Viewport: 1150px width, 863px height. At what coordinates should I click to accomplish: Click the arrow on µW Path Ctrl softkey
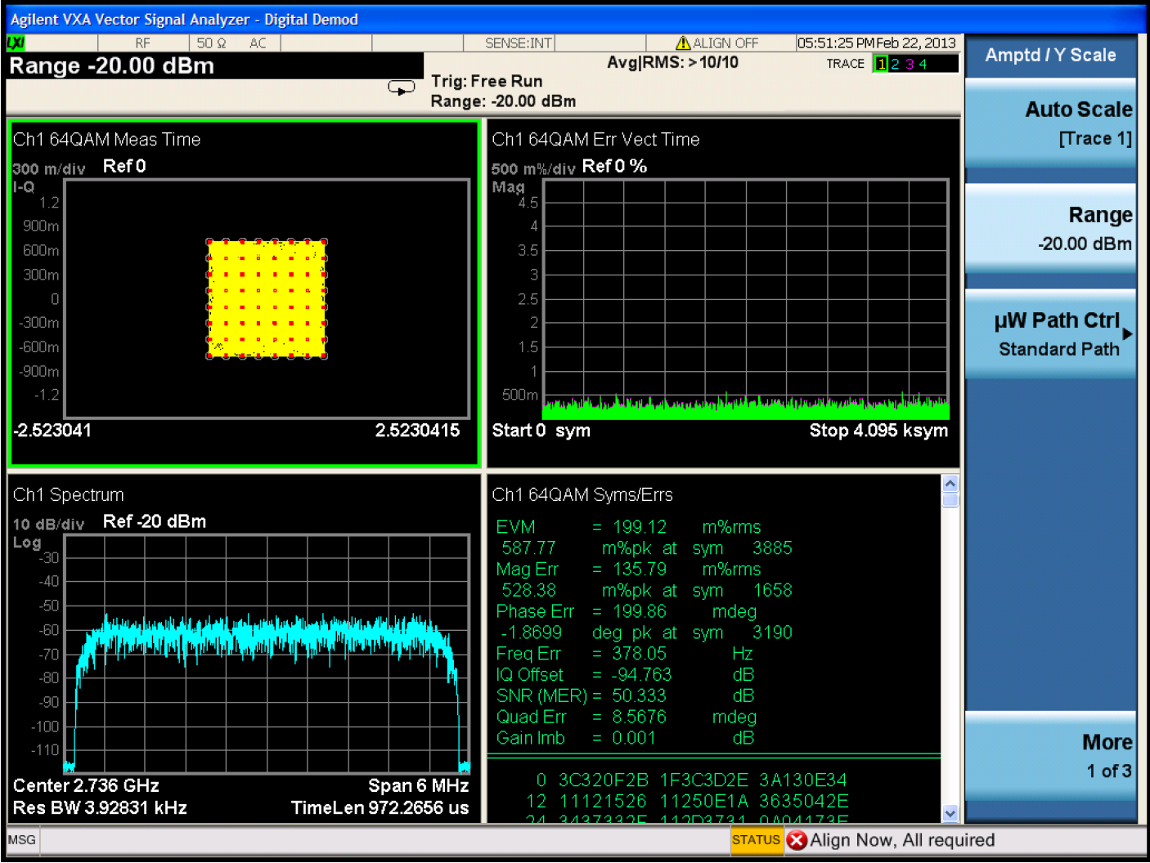(x=1127, y=334)
